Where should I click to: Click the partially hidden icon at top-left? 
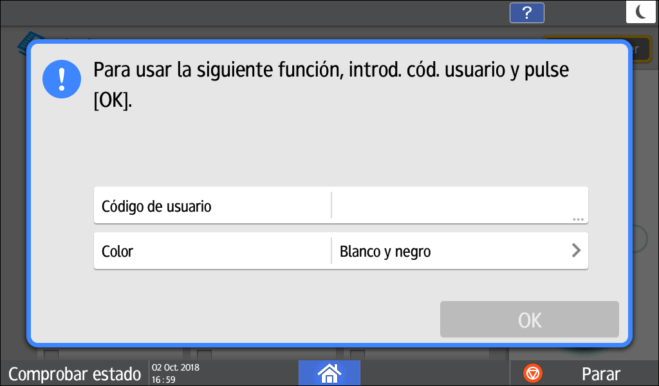click(x=24, y=40)
